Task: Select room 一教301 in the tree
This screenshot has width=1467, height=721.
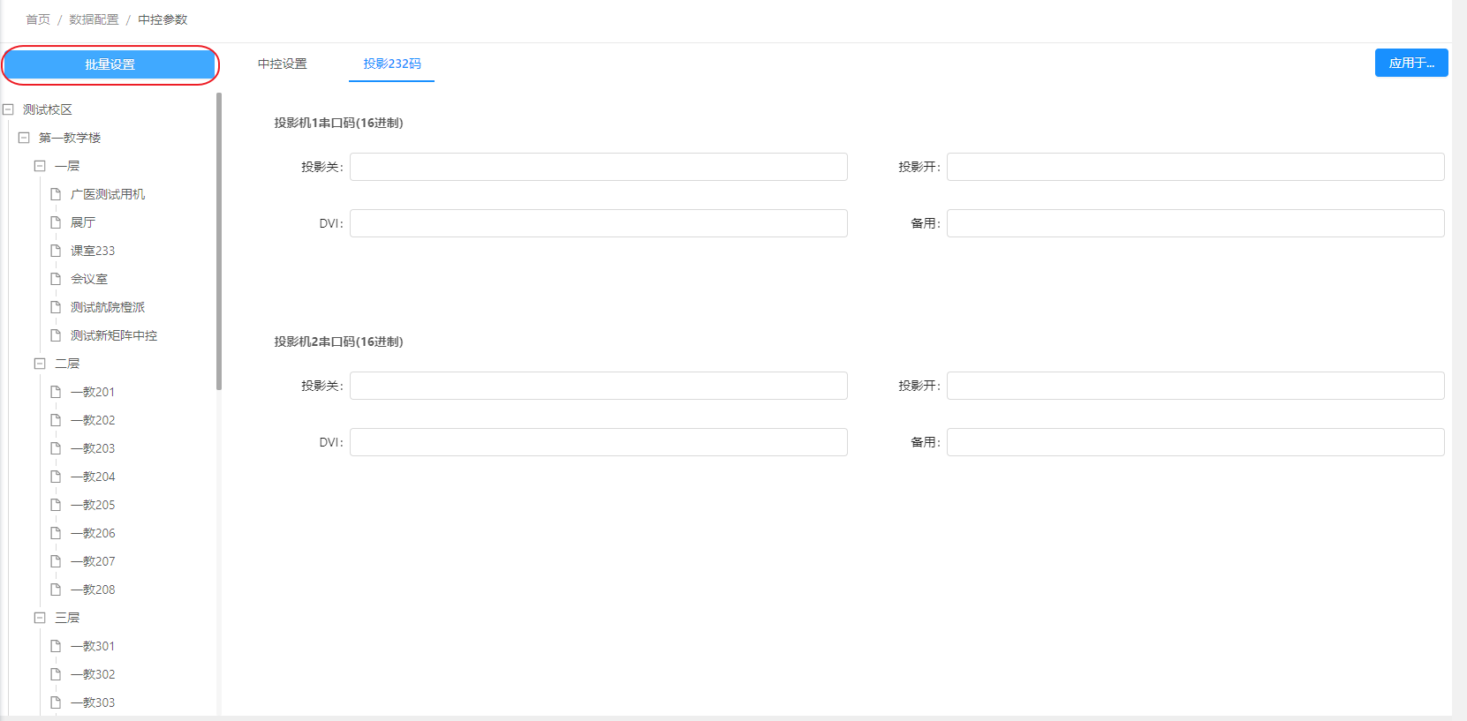Action: tap(93, 646)
